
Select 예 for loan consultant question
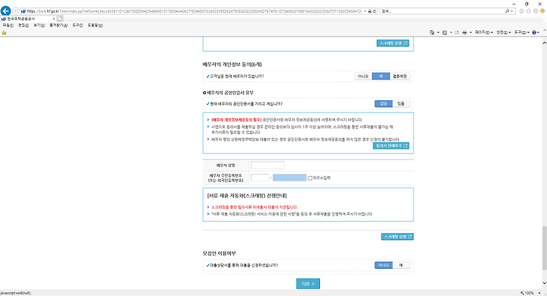[x=401, y=266]
